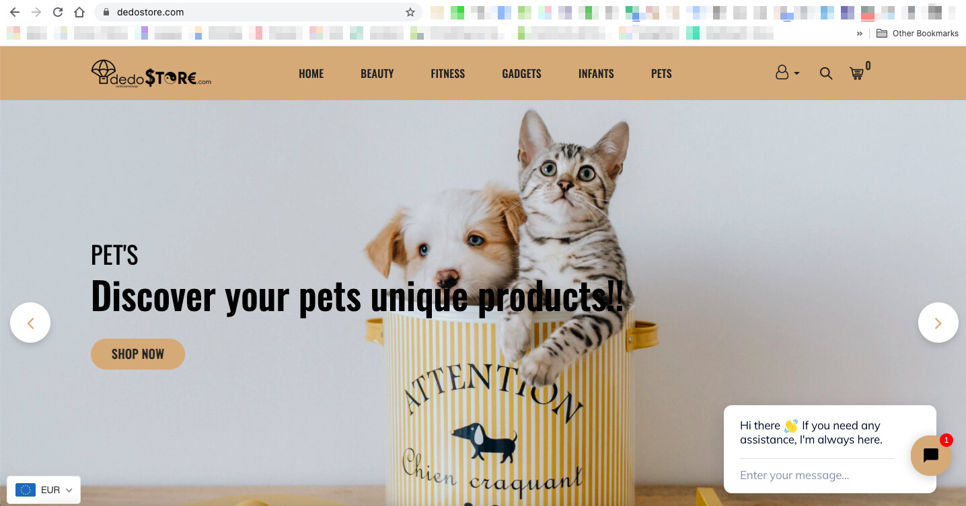
Task: Go to previous slide arrow
Action: coord(30,323)
